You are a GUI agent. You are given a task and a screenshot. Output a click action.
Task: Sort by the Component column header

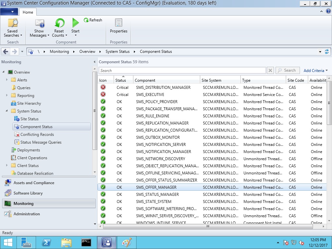pyautogui.click(x=167, y=80)
